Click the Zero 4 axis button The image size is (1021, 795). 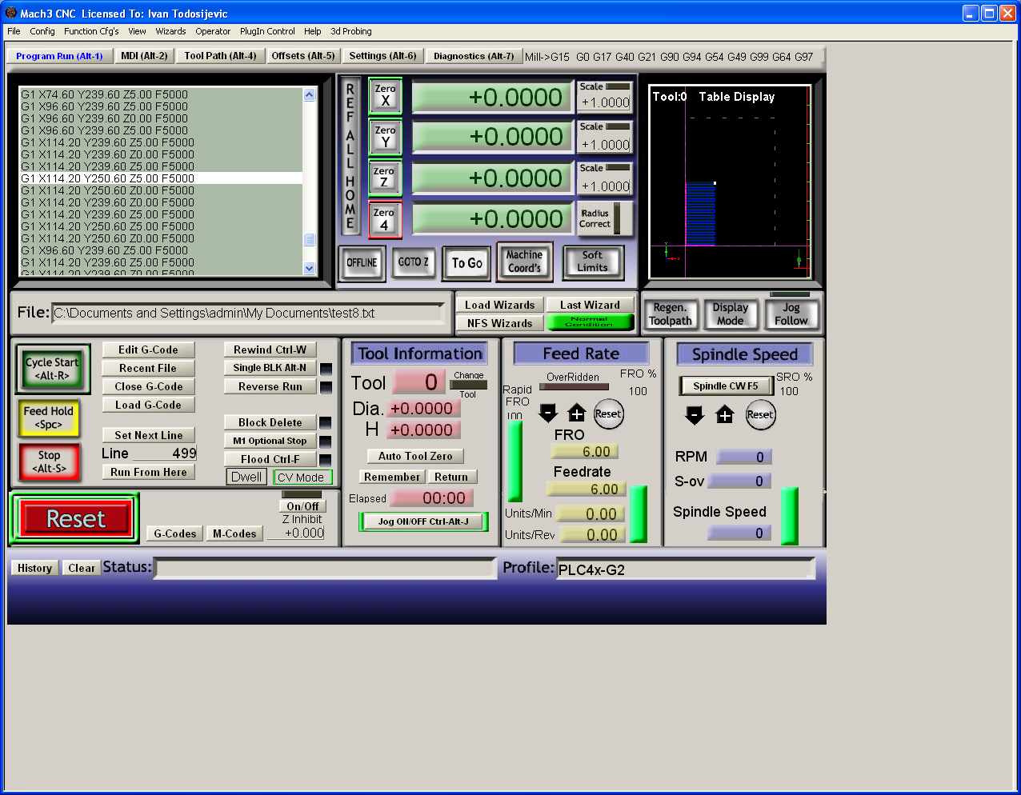point(384,219)
